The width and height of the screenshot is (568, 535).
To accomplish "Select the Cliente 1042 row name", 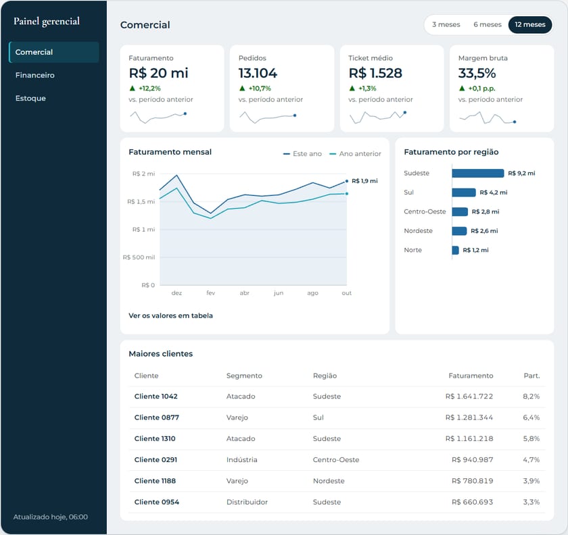I will point(156,397).
